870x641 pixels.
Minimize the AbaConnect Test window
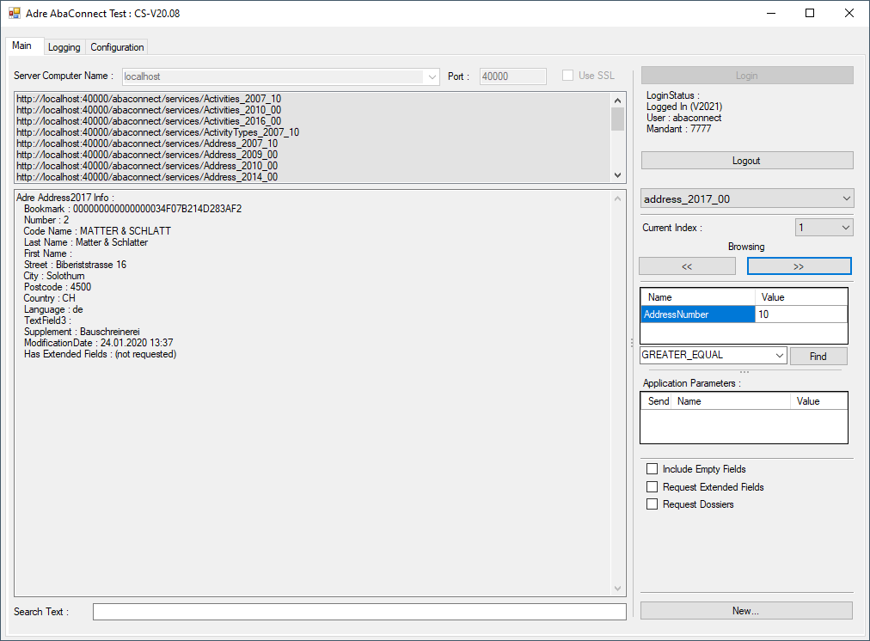[770, 13]
